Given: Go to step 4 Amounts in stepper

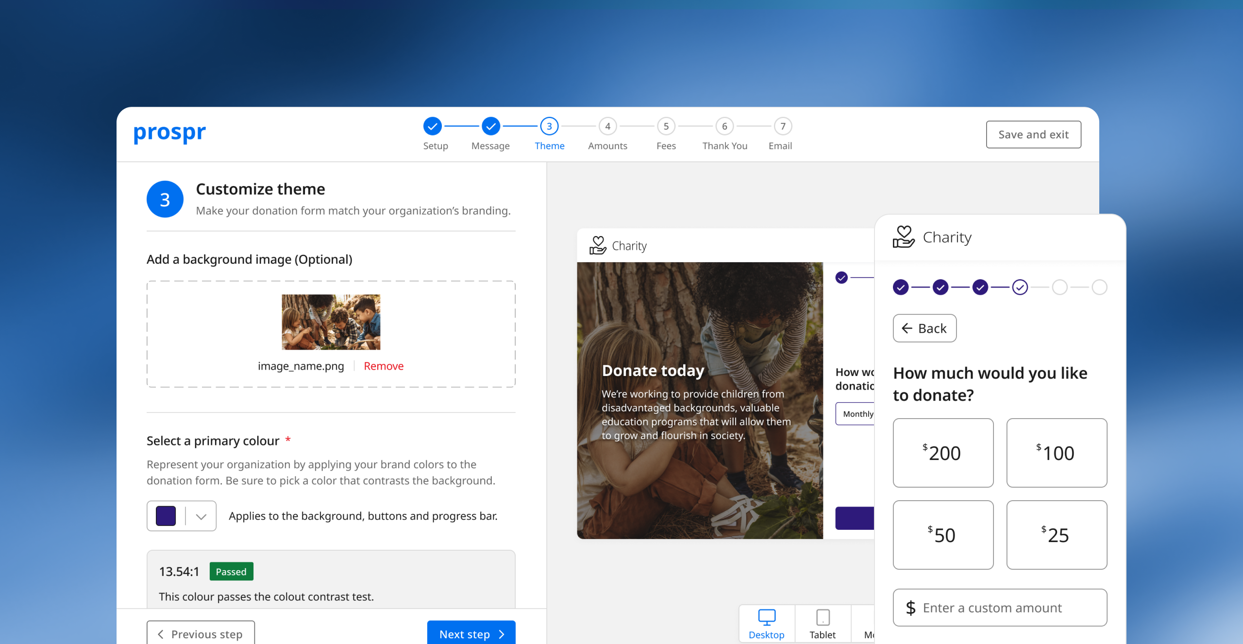Looking at the screenshot, I should click(607, 126).
